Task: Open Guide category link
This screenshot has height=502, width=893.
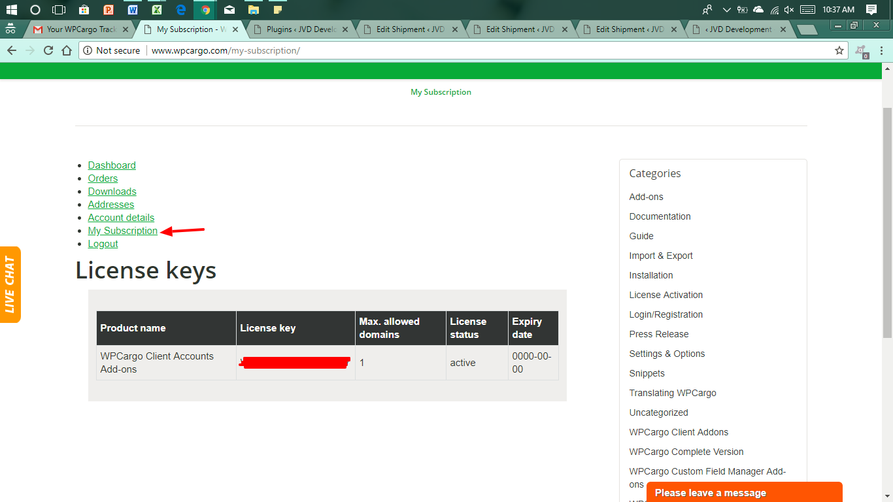Action: click(641, 236)
